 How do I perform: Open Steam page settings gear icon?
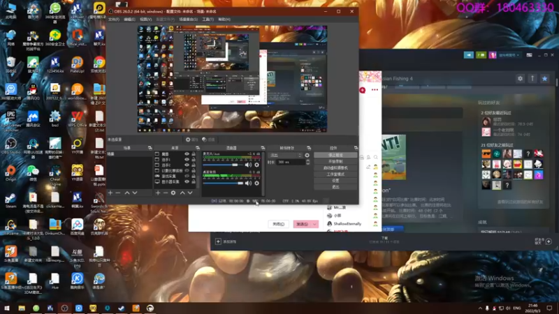(x=520, y=78)
